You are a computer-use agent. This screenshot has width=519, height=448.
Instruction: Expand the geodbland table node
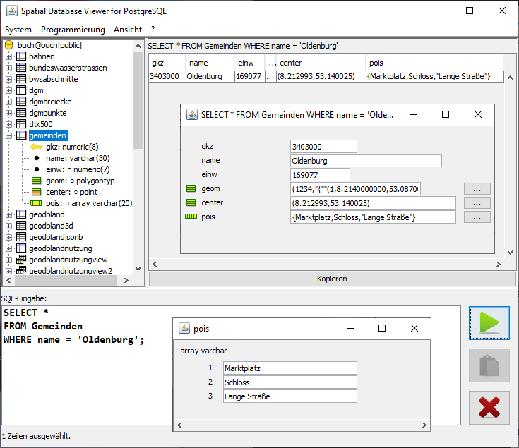[x=9, y=214]
